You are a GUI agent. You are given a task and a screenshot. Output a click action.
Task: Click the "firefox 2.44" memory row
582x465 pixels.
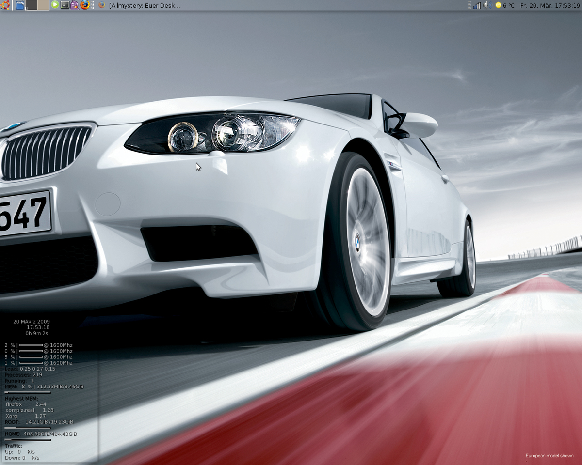26,404
